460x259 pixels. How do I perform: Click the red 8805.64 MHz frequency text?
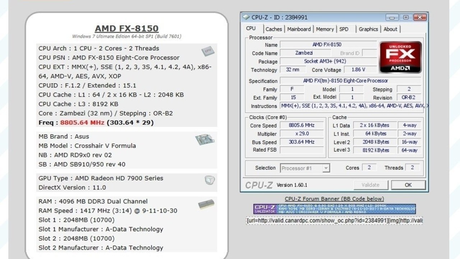[x=82, y=123]
